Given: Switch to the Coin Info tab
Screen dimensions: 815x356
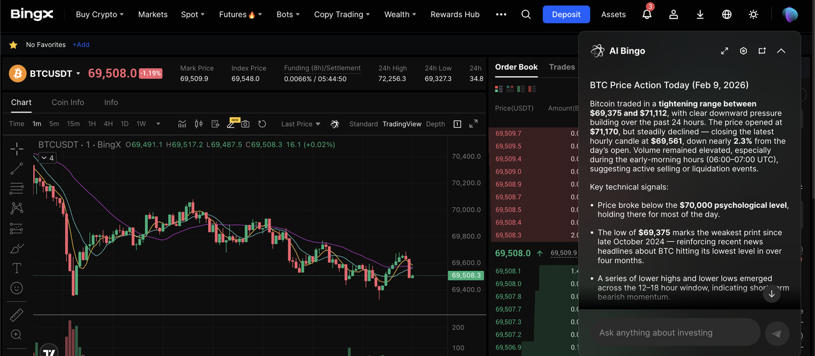Looking at the screenshot, I should pyautogui.click(x=67, y=102).
